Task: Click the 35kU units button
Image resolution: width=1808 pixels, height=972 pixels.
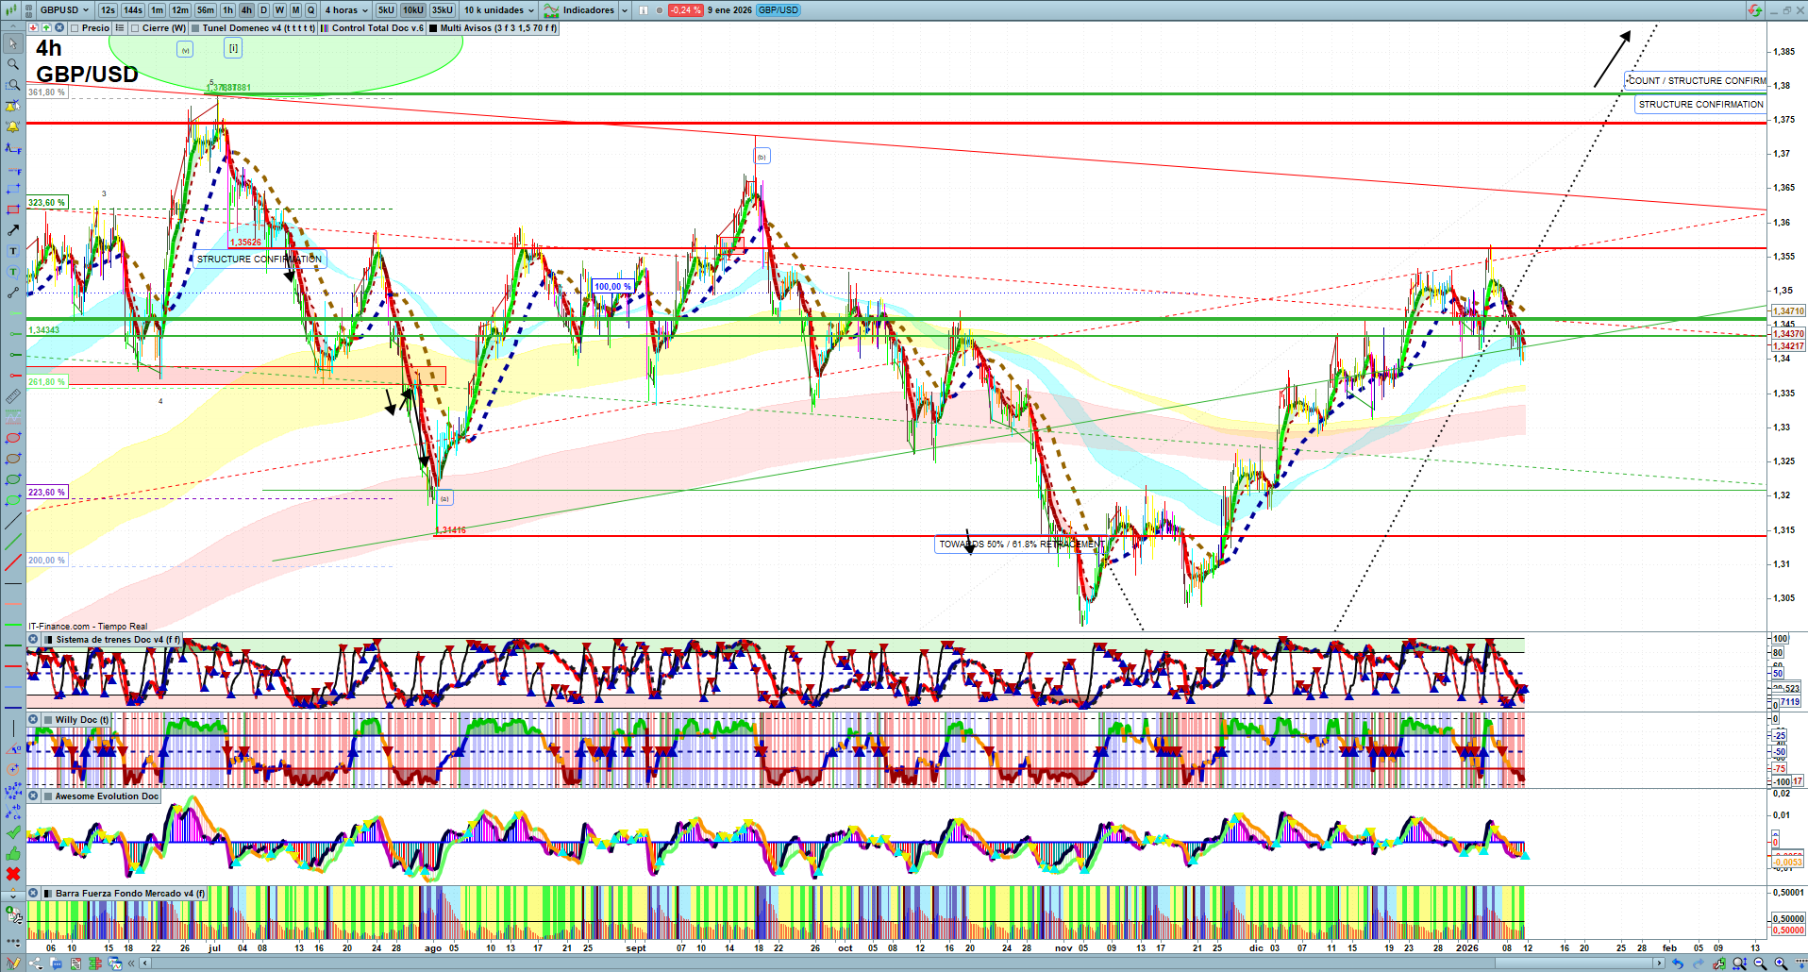Action: coord(442,10)
